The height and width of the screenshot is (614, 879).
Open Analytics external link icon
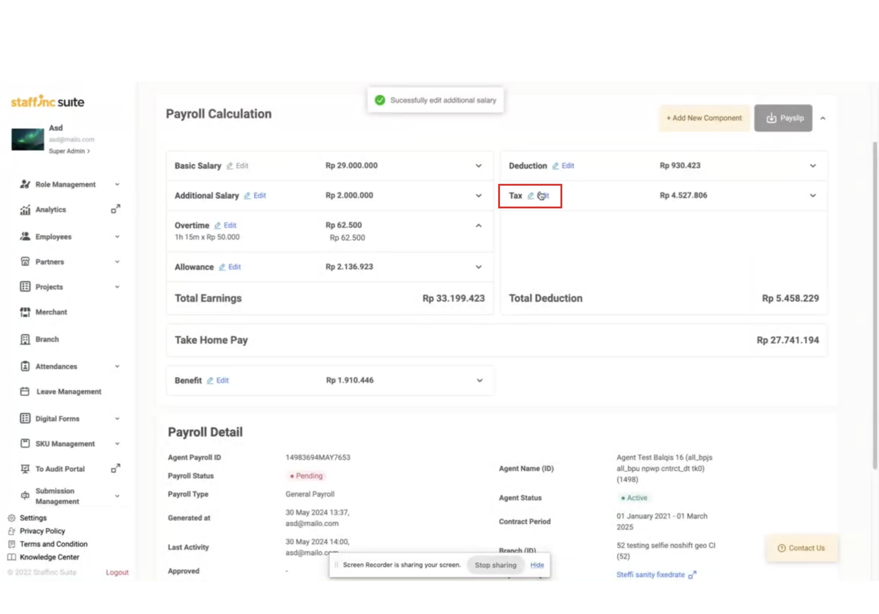click(x=116, y=209)
